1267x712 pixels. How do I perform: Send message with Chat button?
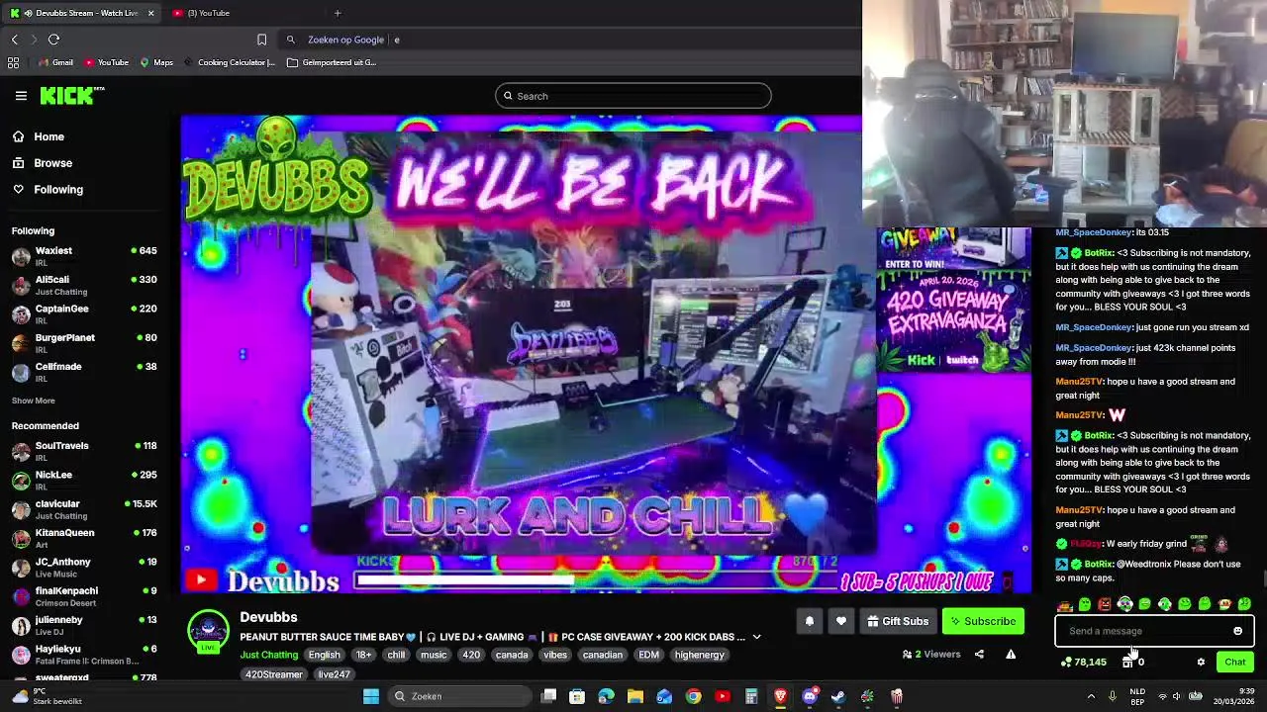click(1234, 662)
